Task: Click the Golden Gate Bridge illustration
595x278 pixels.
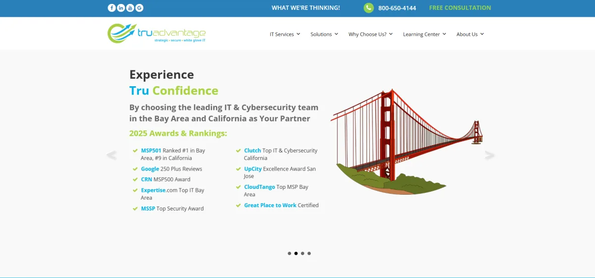Action: point(407,142)
